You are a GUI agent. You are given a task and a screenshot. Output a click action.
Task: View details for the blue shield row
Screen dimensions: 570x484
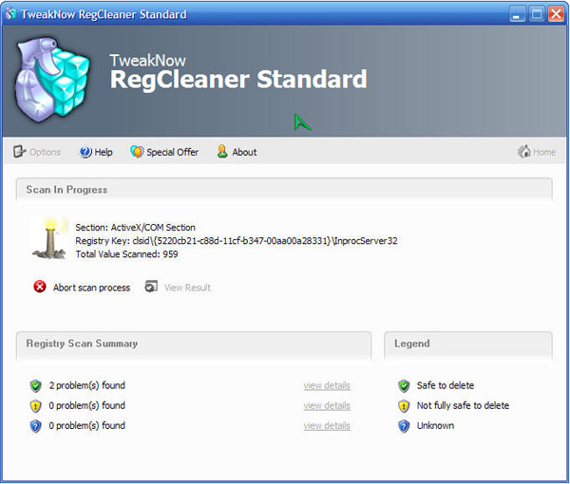tap(327, 425)
